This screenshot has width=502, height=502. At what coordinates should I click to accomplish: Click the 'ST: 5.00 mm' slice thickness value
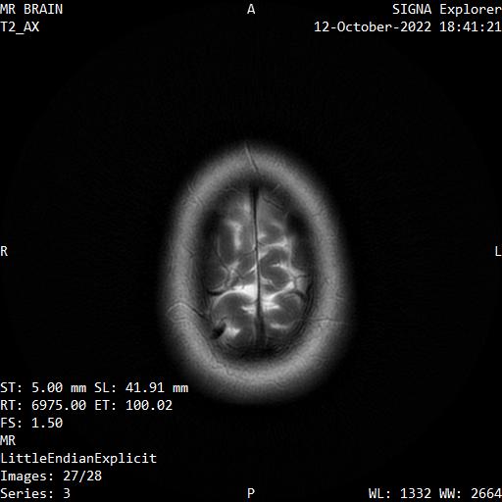coord(43,387)
